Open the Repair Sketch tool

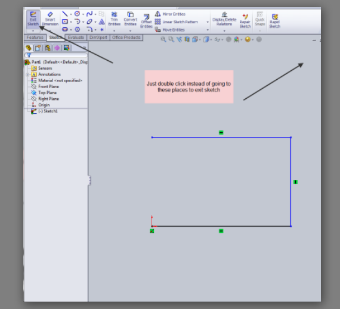(245, 21)
